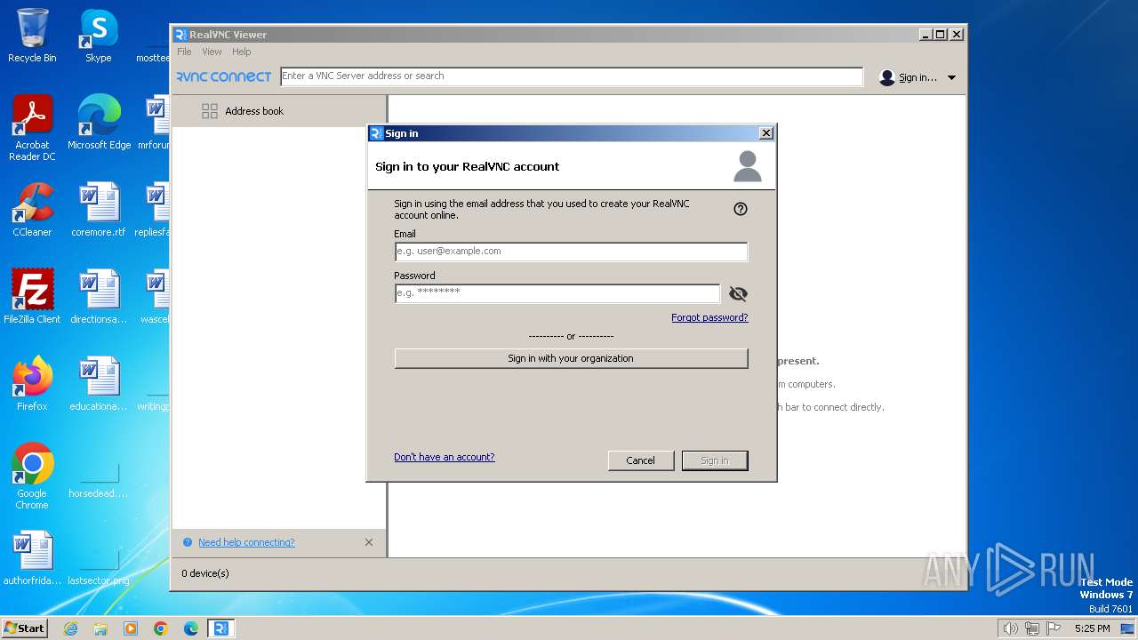
Task: Click the Email input field
Action: coord(571,252)
